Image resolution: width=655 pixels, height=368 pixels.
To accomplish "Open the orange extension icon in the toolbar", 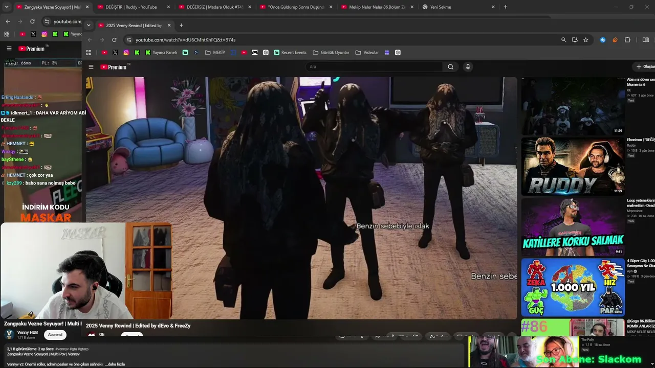I will click(x=615, y=40).
